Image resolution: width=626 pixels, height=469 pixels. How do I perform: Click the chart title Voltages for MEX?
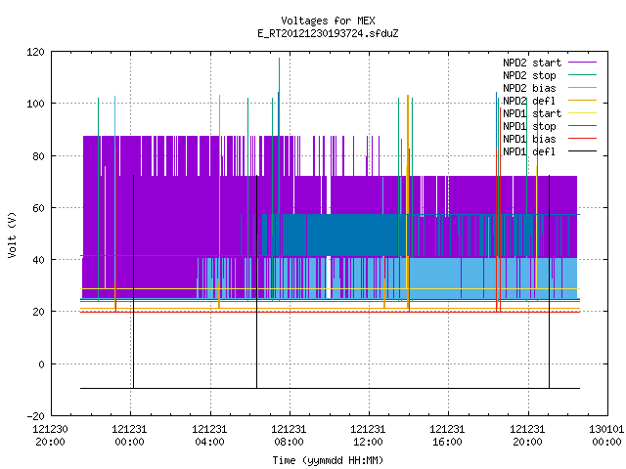pos(329,21)
